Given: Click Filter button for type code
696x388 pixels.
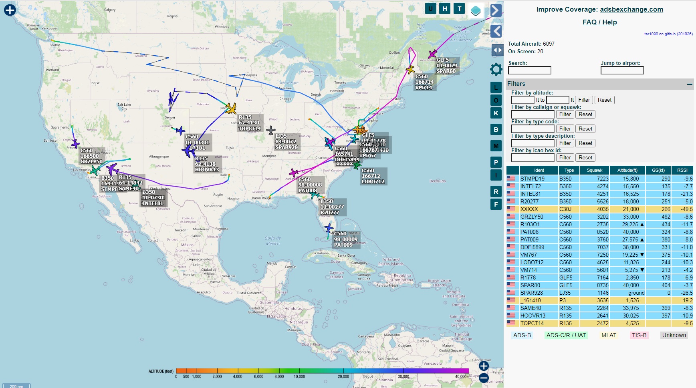Looking at the screenshot, I should 565,129.
